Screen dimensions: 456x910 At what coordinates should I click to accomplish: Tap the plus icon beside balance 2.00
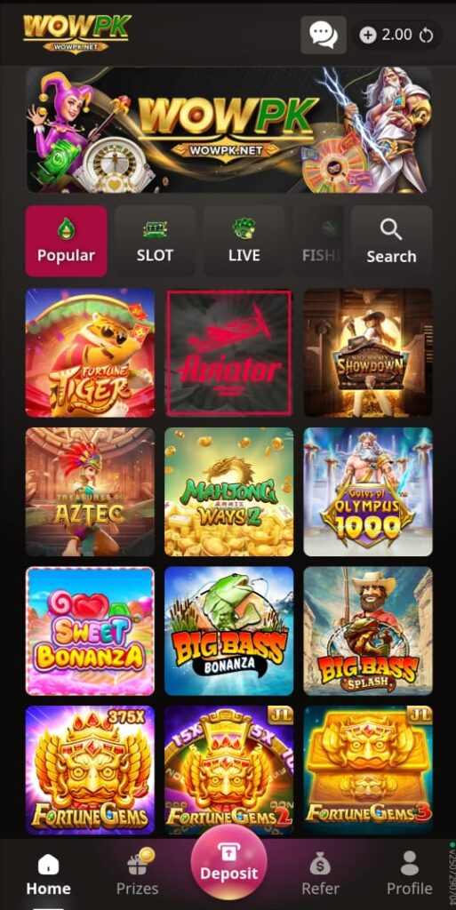click(x=368, y=36)
